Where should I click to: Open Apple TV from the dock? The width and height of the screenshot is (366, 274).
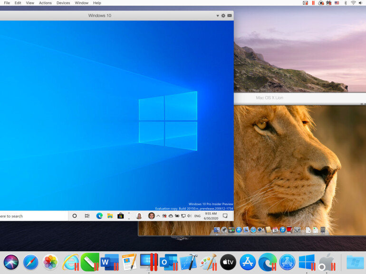pos(228,262)
